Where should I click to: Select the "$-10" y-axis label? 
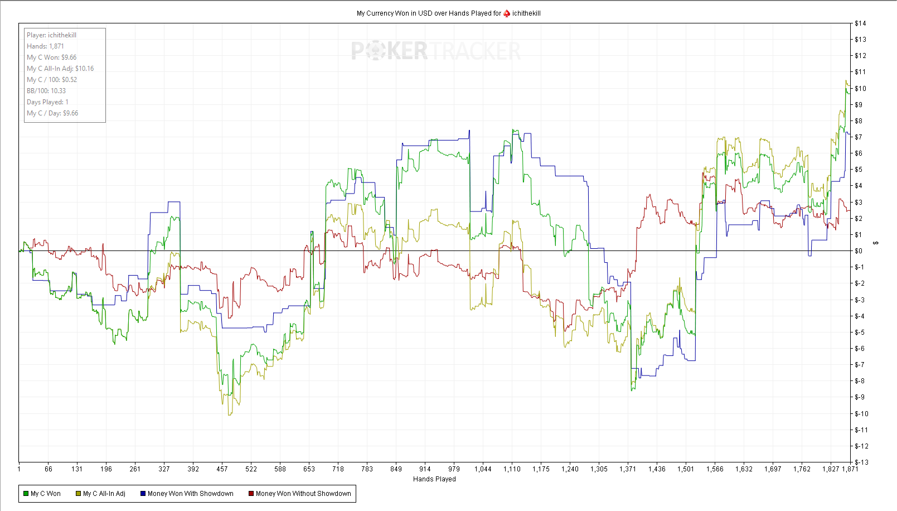pos(861,414)
